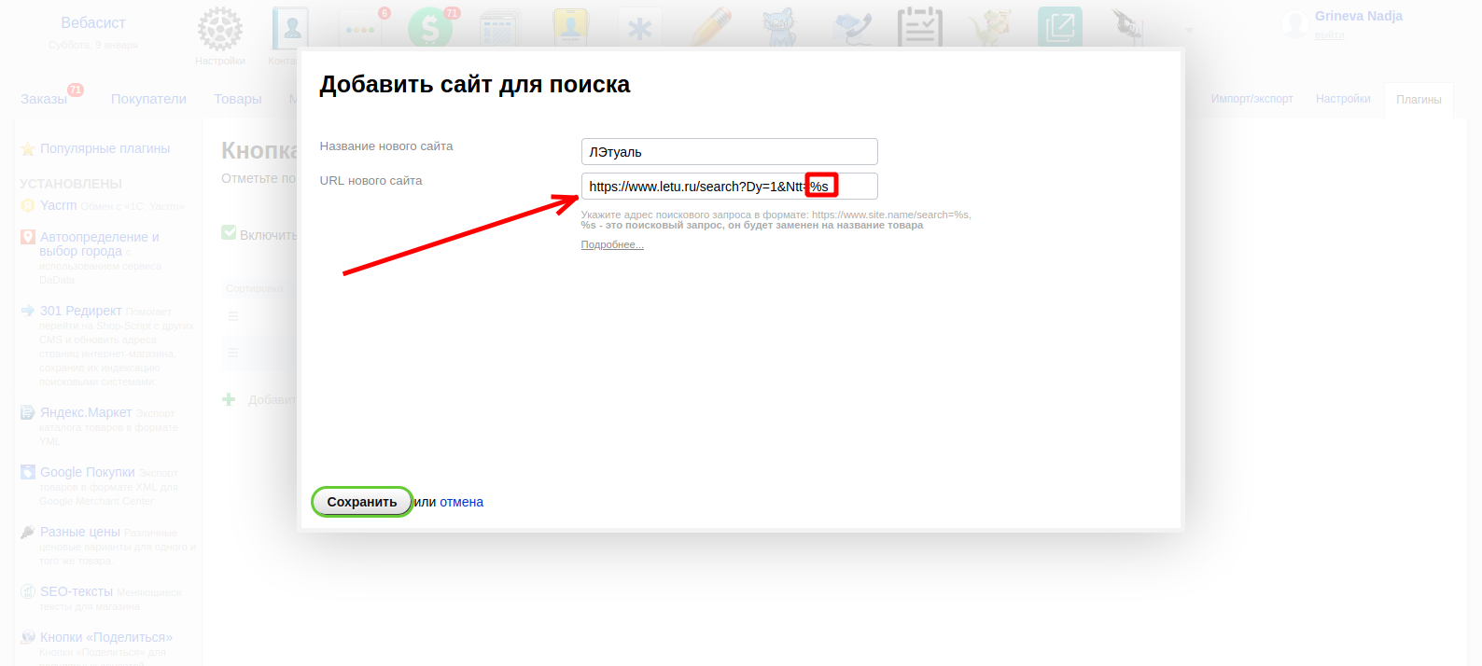Click the отмена link
1482x666 pixels.
point(462,502)
